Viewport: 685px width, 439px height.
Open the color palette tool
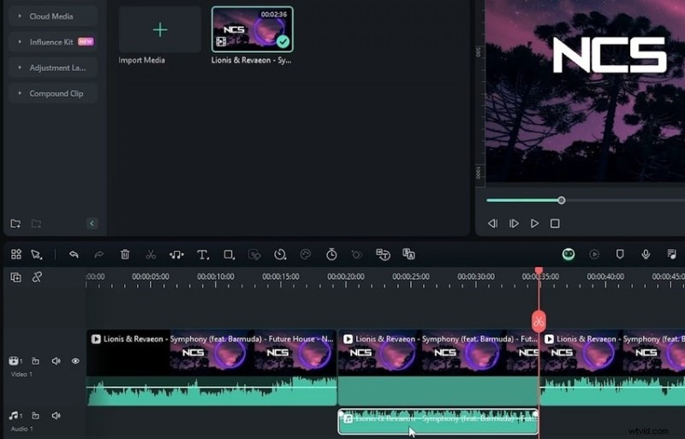[306, 254]
